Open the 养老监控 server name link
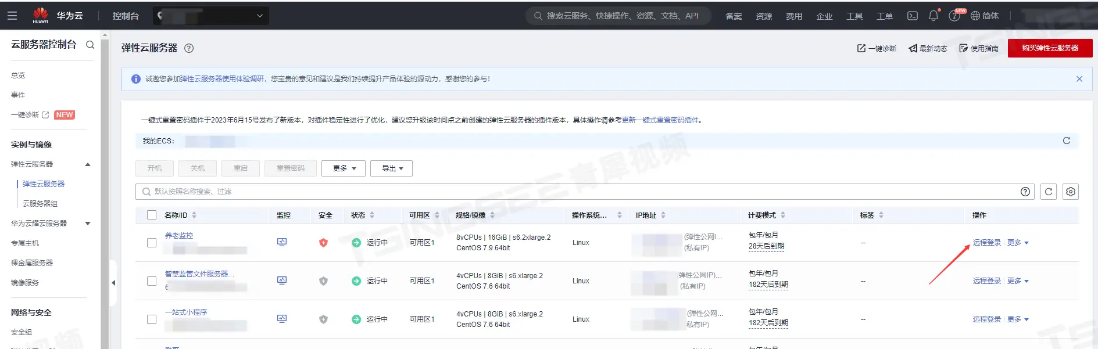 tap(179, 236)
